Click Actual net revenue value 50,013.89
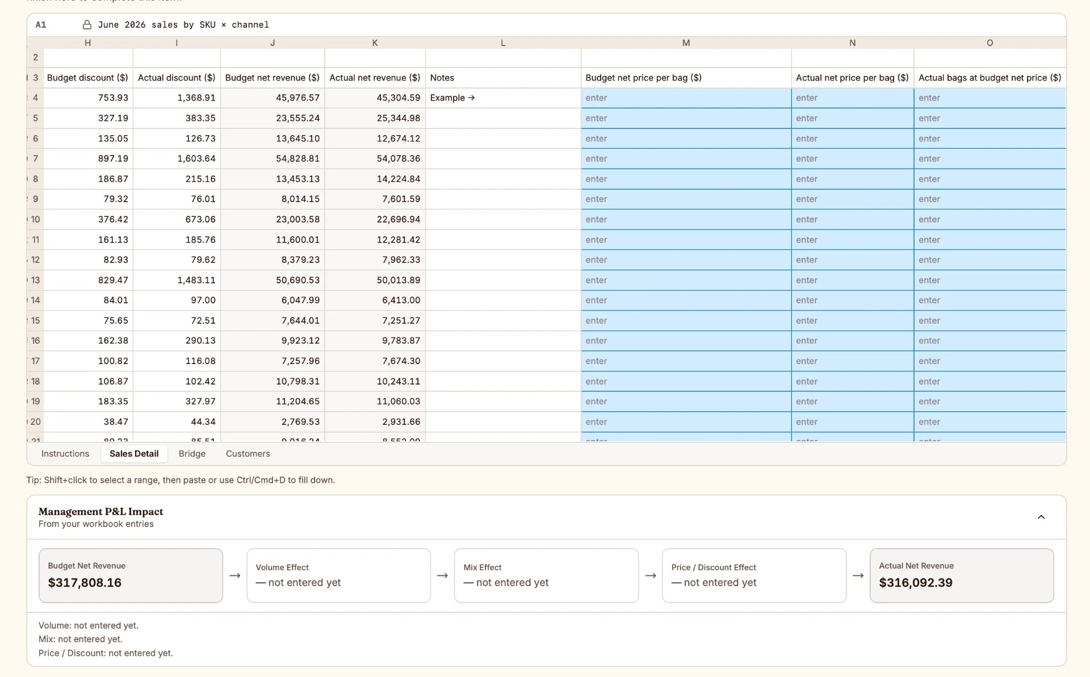 (375, 280)
